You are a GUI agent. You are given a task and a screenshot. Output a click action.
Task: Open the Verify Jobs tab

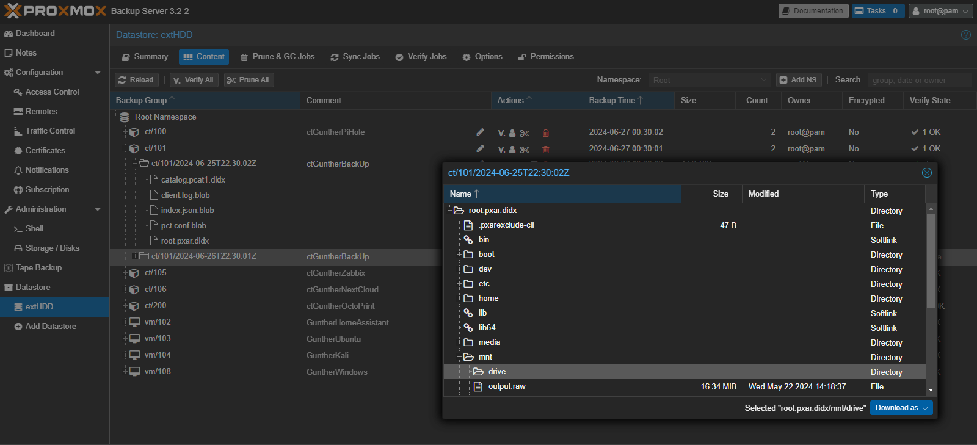[421, 57]
